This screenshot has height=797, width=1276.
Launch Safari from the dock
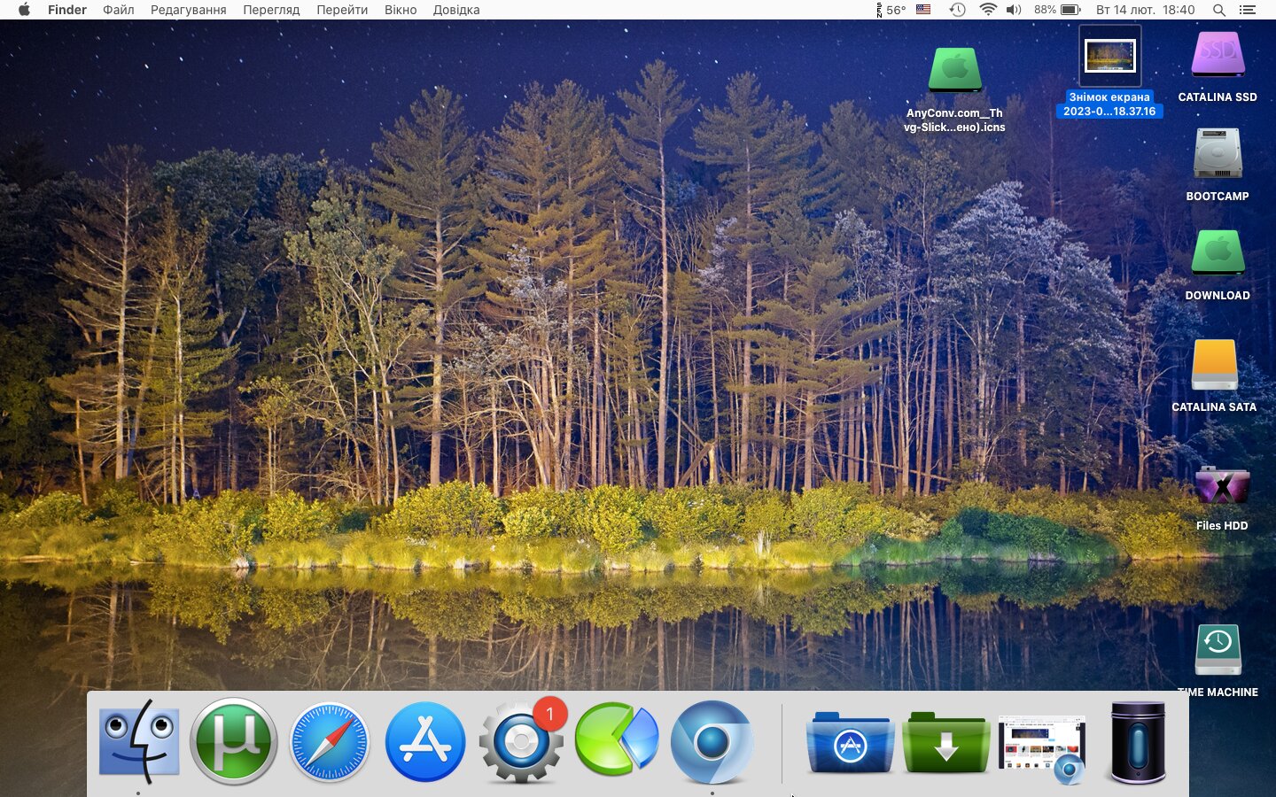pos(329,741)
